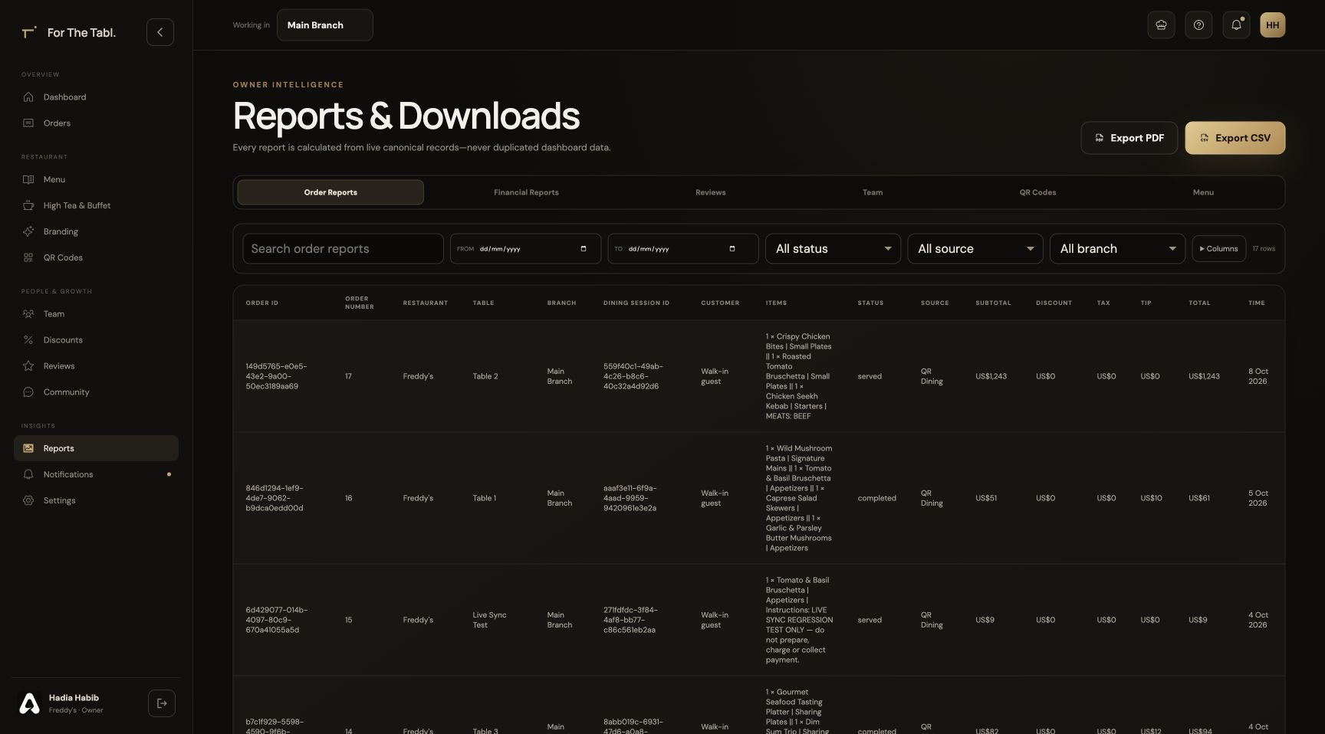This screenshot has width=1325, height=734.
Task: Expand the All status dropdown
Action: click(833, 249)
